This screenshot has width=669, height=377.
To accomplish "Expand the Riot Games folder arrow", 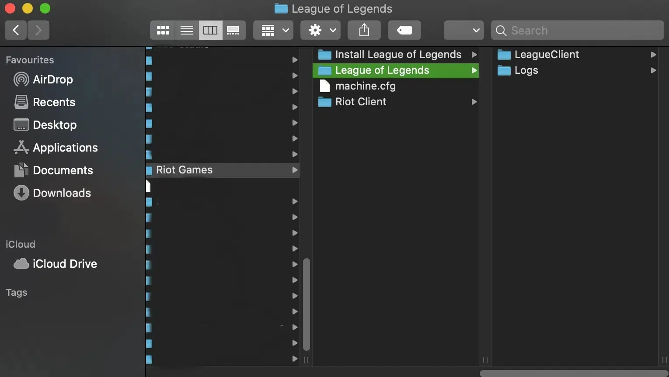I will pos(295,170).
